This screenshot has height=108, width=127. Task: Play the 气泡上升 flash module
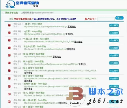(114, 40)
